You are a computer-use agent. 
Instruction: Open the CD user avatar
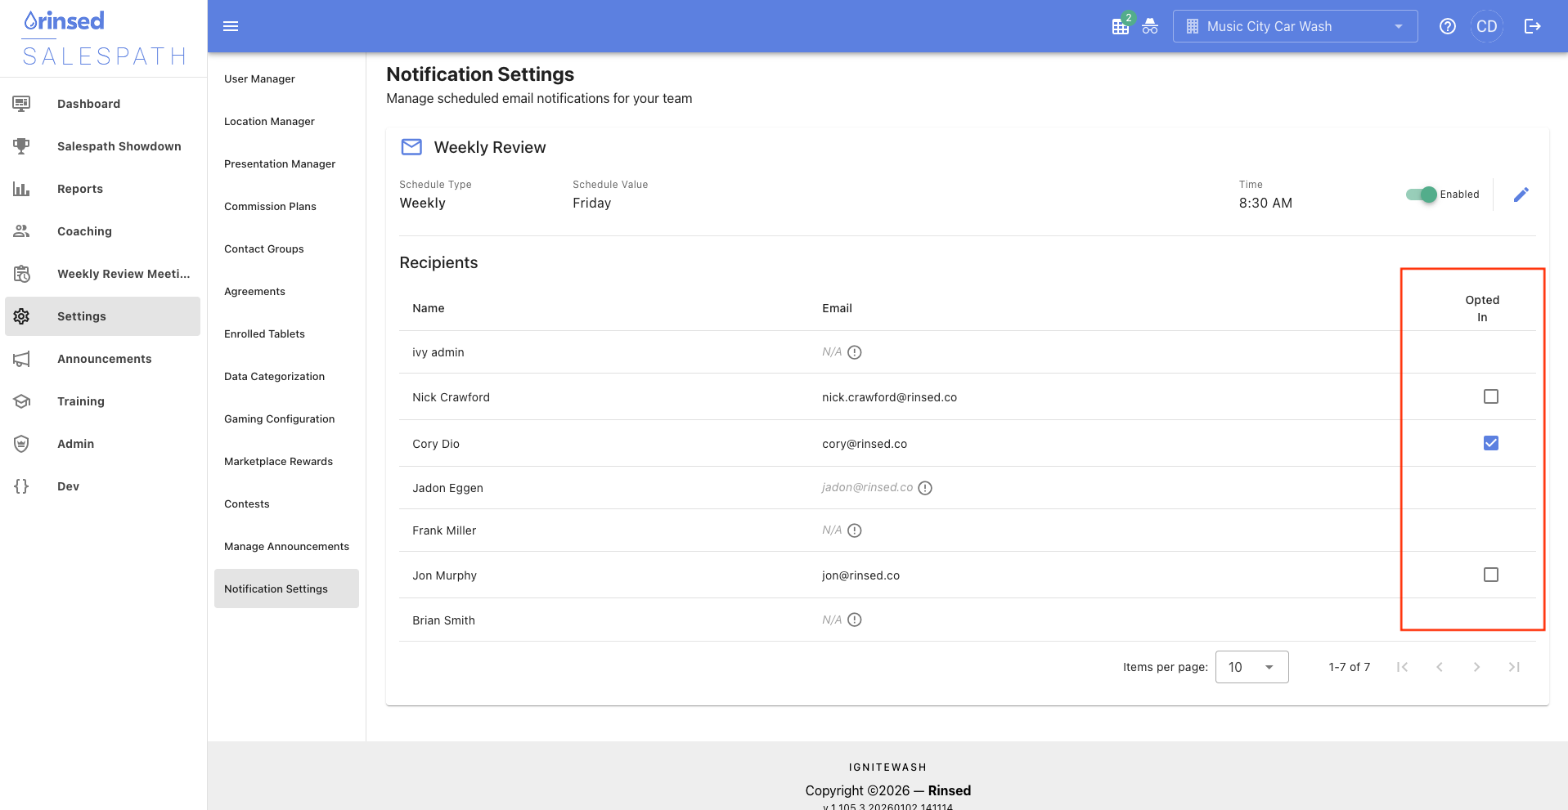[x=1487, y=26]
